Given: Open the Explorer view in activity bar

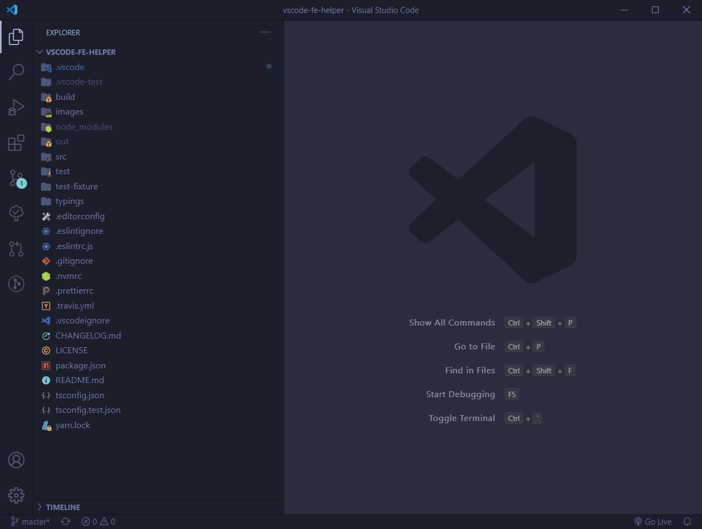Looking at the screenshot, I should [16, 37].
